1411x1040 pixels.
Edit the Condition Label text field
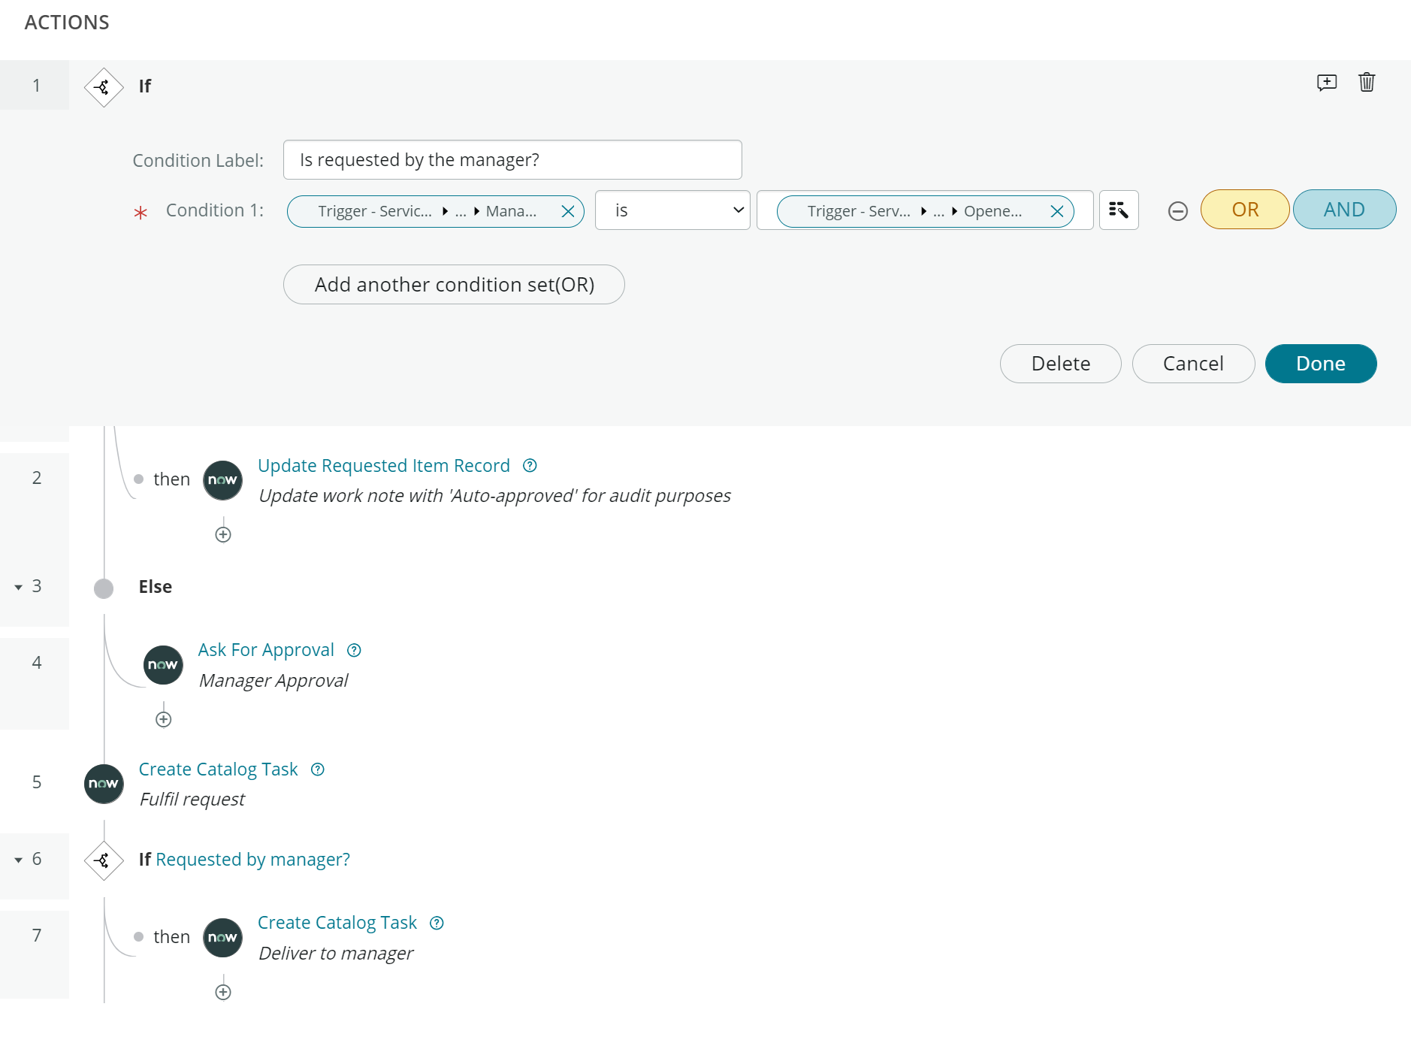point(512,159)
